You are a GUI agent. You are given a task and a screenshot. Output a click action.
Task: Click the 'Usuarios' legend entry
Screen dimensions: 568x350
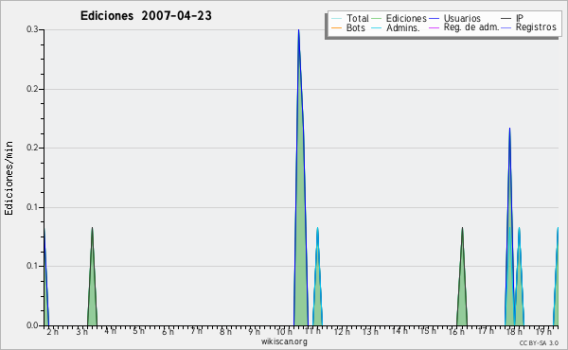pyautogui.click(x=454, y=18)
